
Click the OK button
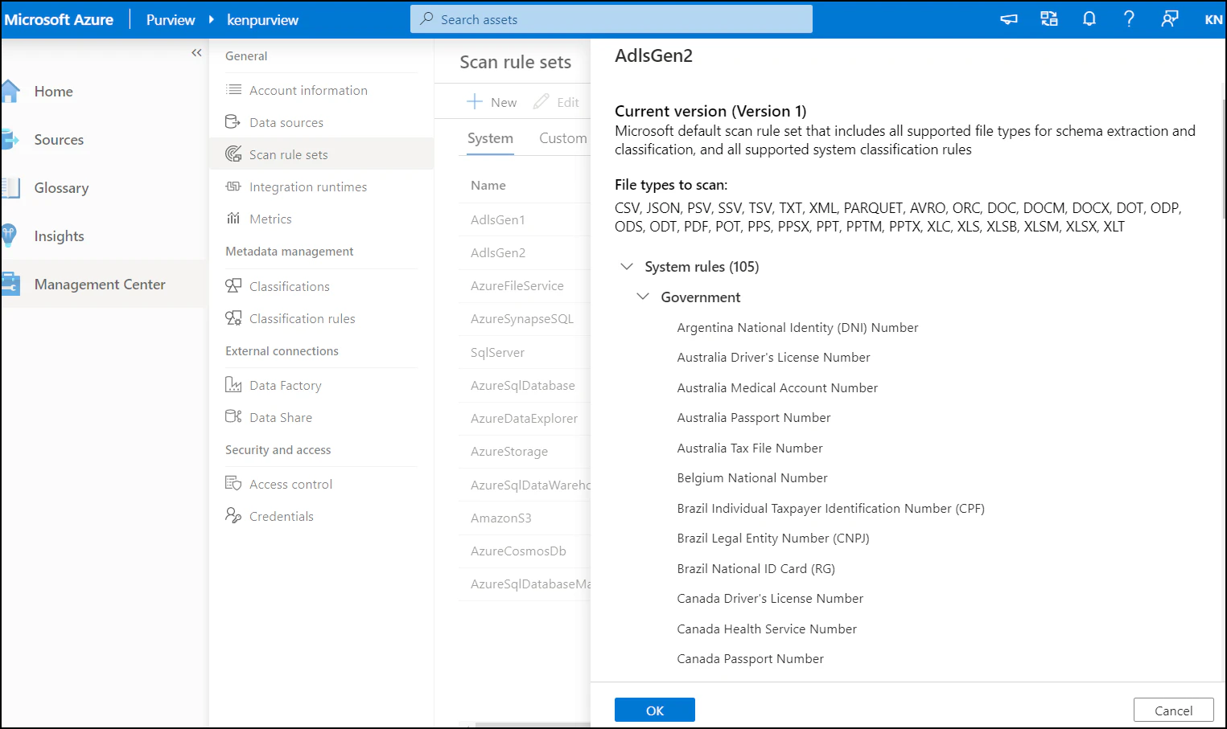[655, 711]
